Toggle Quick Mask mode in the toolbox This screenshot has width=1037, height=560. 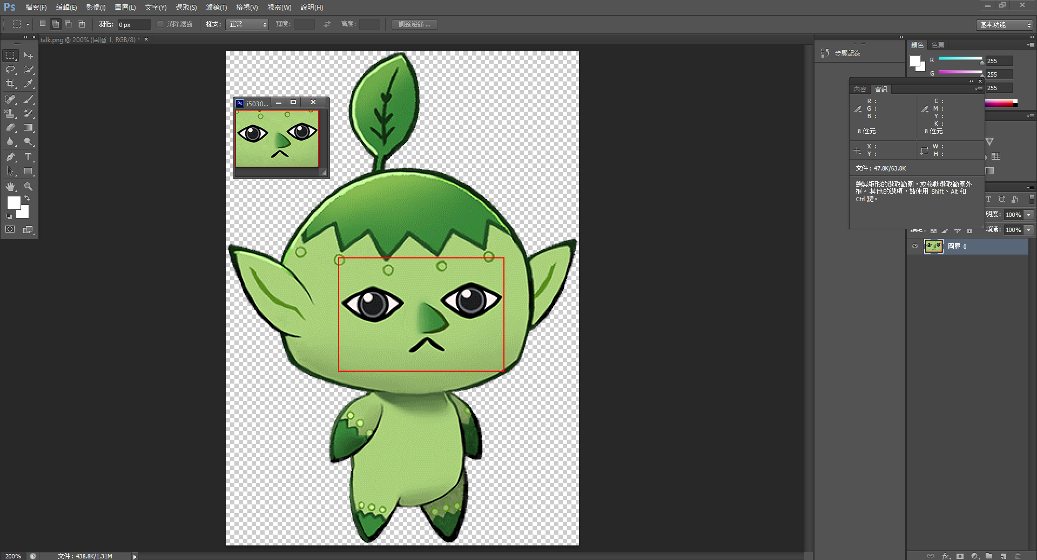click(x=10, y=229)
